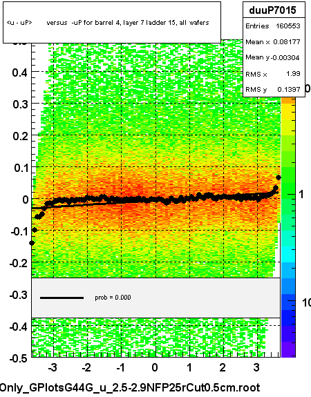Click the root file name caption

click(130, 387)
